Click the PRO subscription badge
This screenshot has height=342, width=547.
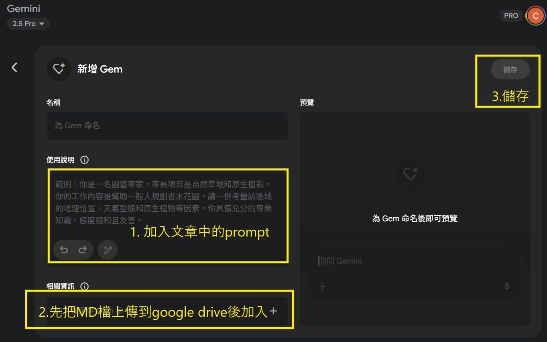[x=511, y=16]
